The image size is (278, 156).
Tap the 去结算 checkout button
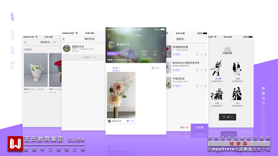(x=200, y=127)
